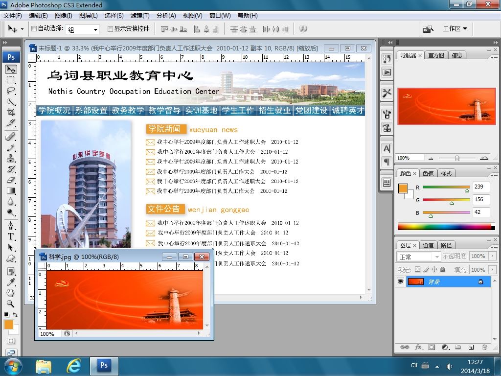
Task: Open Adobe Bridge from options bar
Action: pos(428,29)
